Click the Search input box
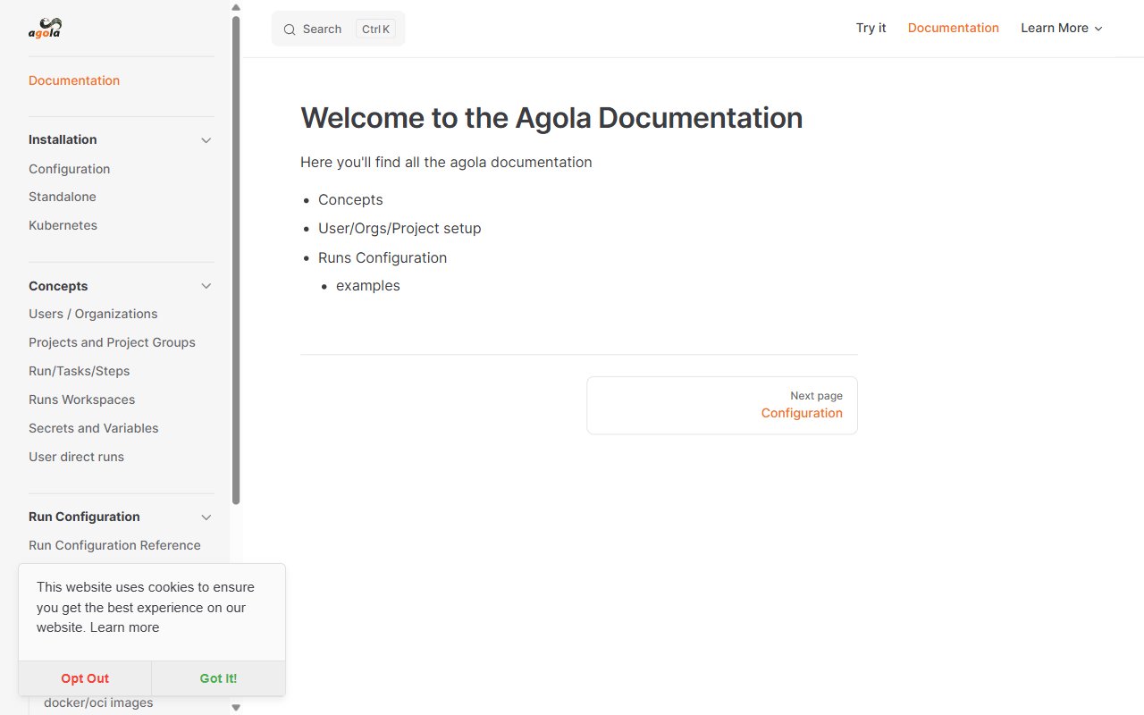 338,29
